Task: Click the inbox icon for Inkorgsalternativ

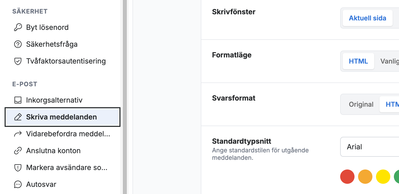Action: pyautogui.click(x=18, y=100)
